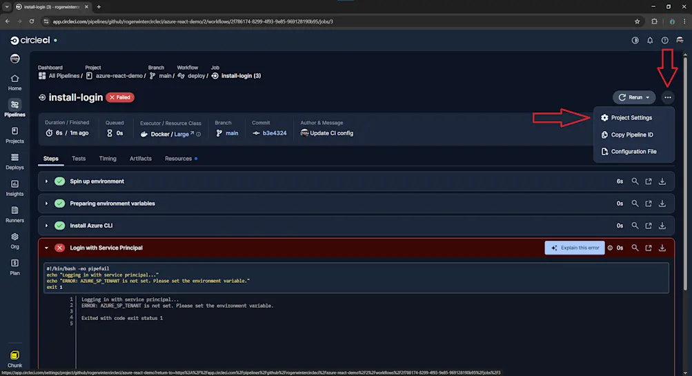Viewport: 692px width, 376px height.
Task: Click the main branch link in details
Action: coord(232,133)
